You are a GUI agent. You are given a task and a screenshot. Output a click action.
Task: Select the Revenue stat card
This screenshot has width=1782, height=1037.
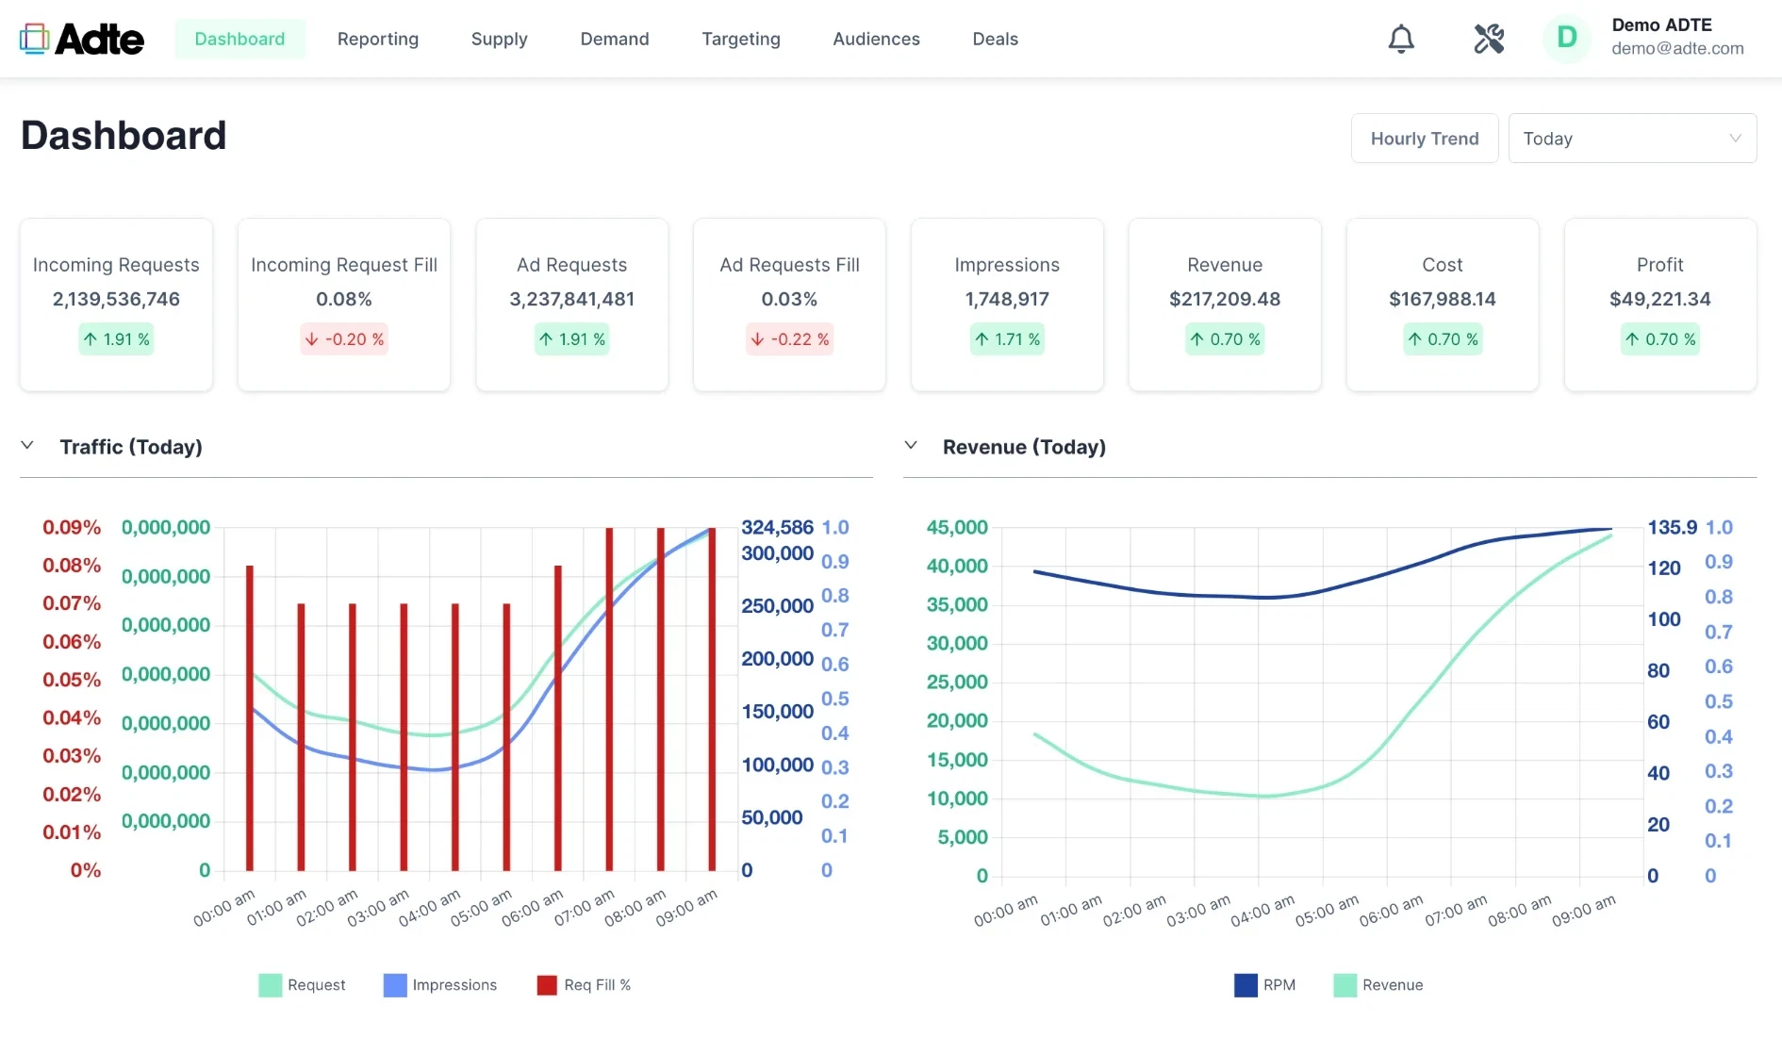coord(1225,305)
